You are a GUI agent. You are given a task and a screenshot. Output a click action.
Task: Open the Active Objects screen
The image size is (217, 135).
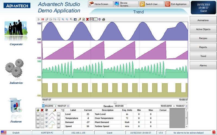203,29
